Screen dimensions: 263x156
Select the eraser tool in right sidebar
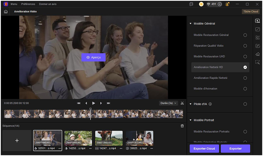pyautogui.click(x=257, y=54)
